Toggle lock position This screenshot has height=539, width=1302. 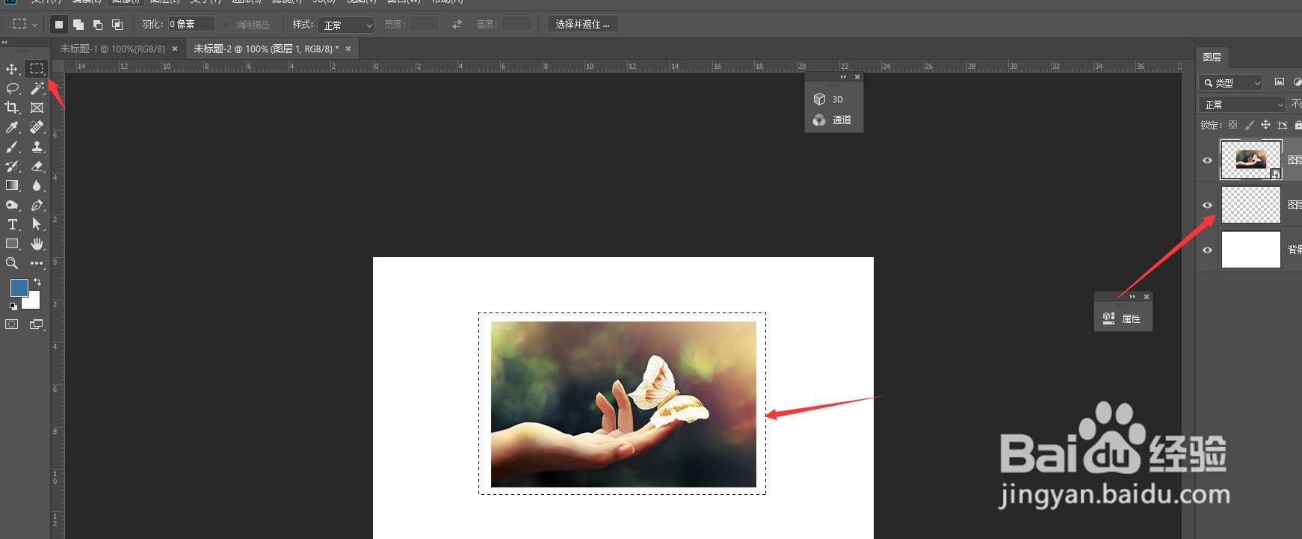[x=1265, y=125]
